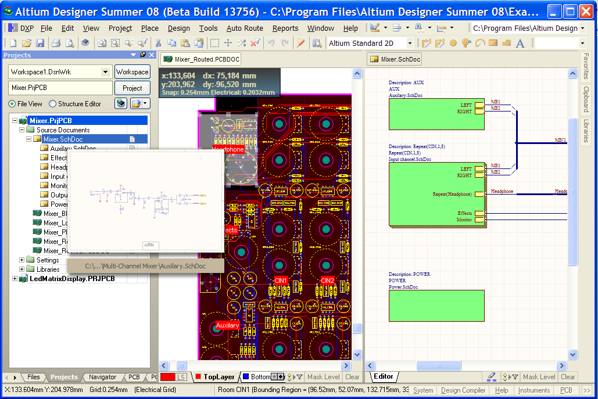
Task: Collapse the Source Documents folder
Action: (x=22, y=130)
